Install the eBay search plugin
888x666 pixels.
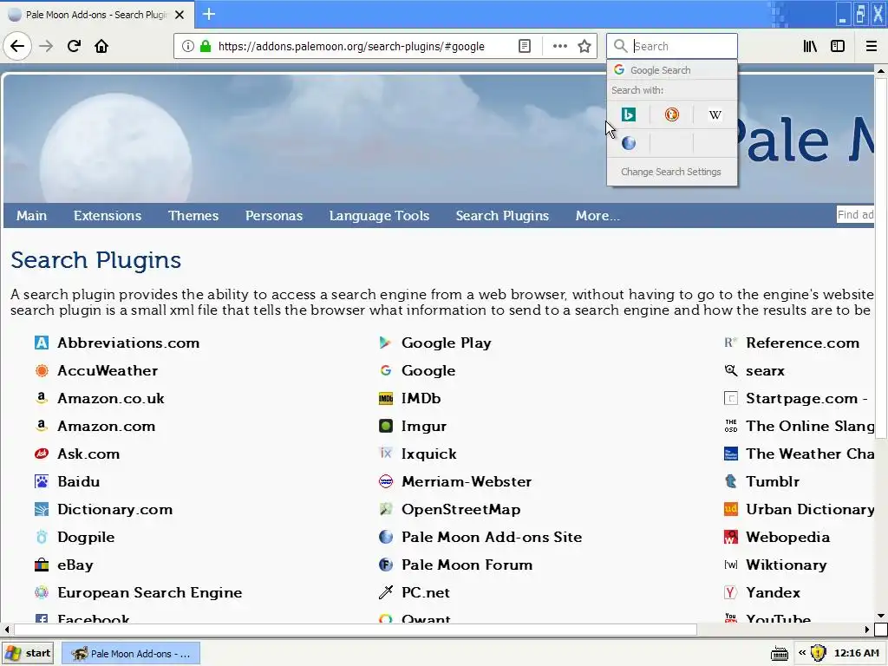coord(75,565)
